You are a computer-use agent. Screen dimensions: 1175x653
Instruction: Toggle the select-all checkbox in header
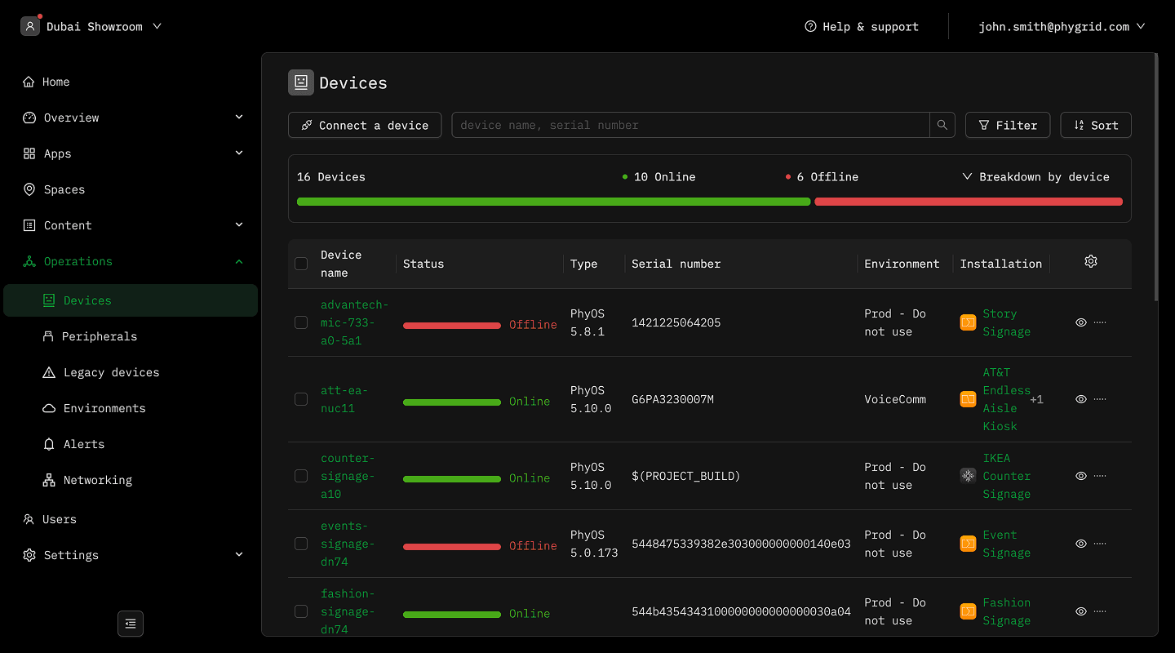(301, 264)
